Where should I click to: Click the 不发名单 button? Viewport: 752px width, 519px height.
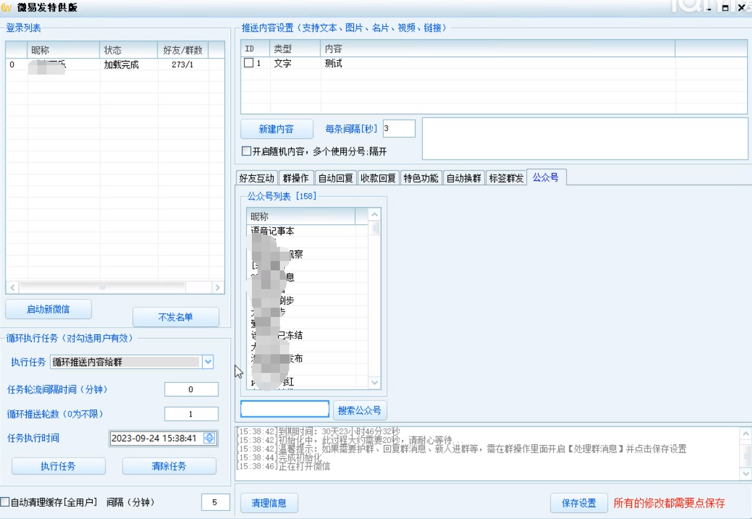point(175,317)
